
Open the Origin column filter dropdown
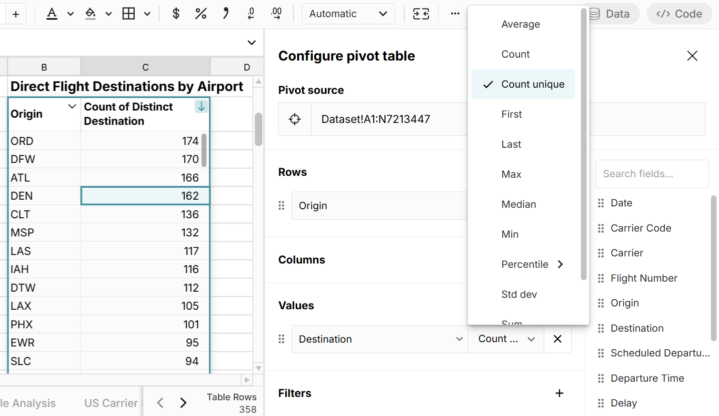tap(72, 106)
